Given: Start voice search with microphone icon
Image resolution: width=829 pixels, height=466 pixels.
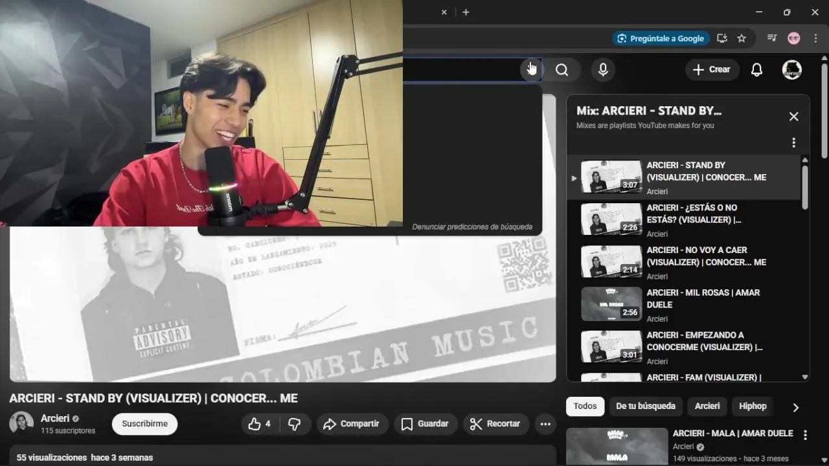Looking at the screenshot, I should [603, 70].
